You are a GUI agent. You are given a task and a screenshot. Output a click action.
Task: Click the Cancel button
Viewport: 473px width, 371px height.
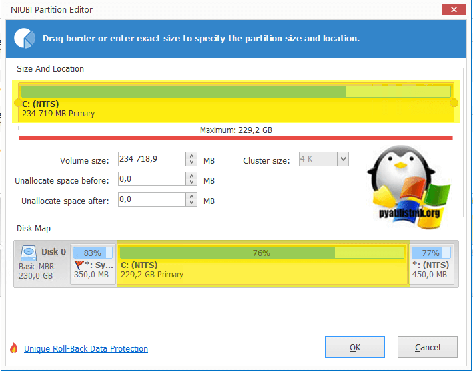pos(428,347)
